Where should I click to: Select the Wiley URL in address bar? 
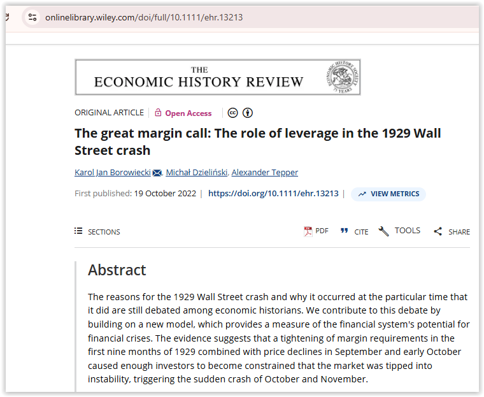tap(144, 17)
